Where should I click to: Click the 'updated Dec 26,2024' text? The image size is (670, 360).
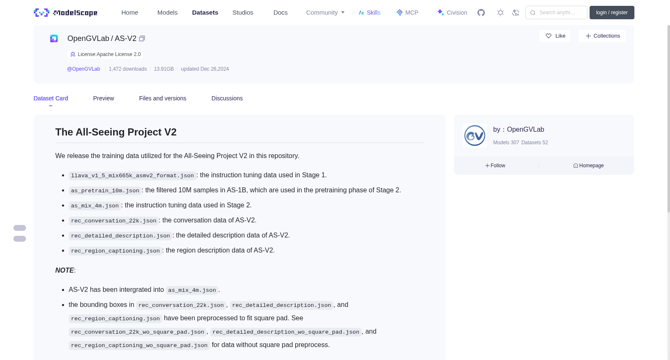[205, 69]
